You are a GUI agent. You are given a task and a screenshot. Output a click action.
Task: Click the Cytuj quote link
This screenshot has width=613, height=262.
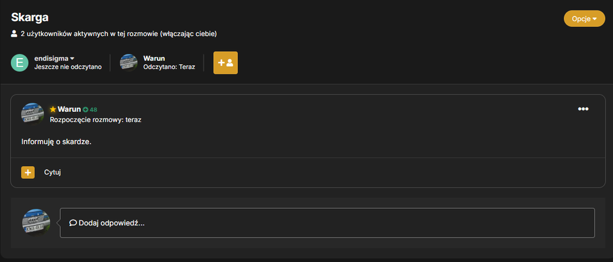coord(52,172)
